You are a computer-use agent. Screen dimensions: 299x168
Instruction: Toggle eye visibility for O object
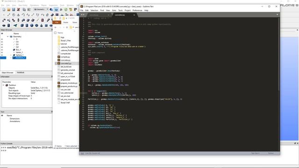pyautogui.click(x=2, y=39)
